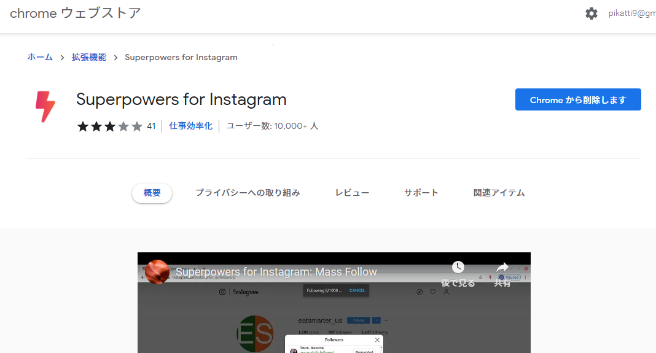Open the 関連アイテム tab
The image size is (656, 353).
499,193
